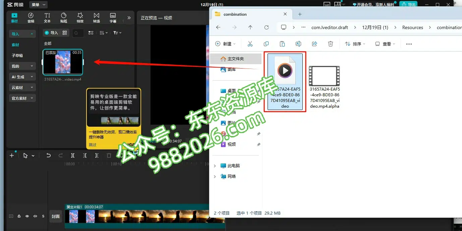Mute the track with speaker icon
This screenshot has height=231, width=462.
(35, 216)
